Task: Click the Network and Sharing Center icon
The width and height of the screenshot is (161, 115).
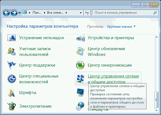Action: [80, 79]
